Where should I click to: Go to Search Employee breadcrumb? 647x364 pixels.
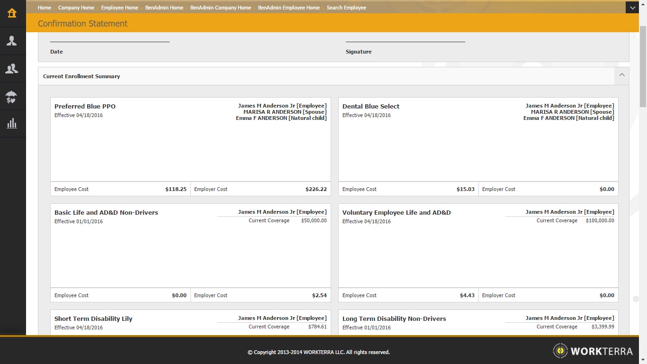click(346, 8)
